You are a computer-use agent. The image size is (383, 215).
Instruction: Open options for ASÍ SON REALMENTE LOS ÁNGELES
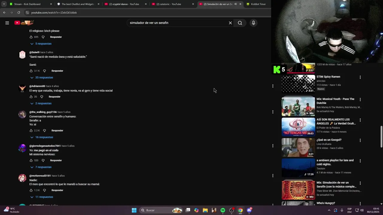tap(360, 120)
